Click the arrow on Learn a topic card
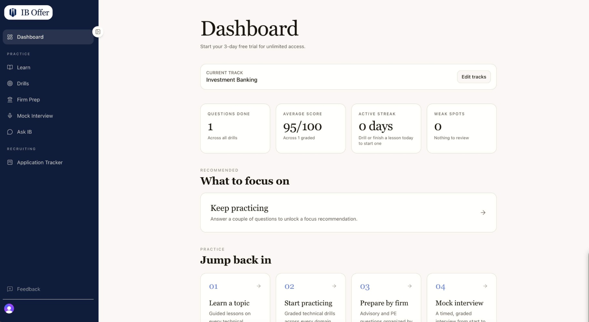 (259, 286)
